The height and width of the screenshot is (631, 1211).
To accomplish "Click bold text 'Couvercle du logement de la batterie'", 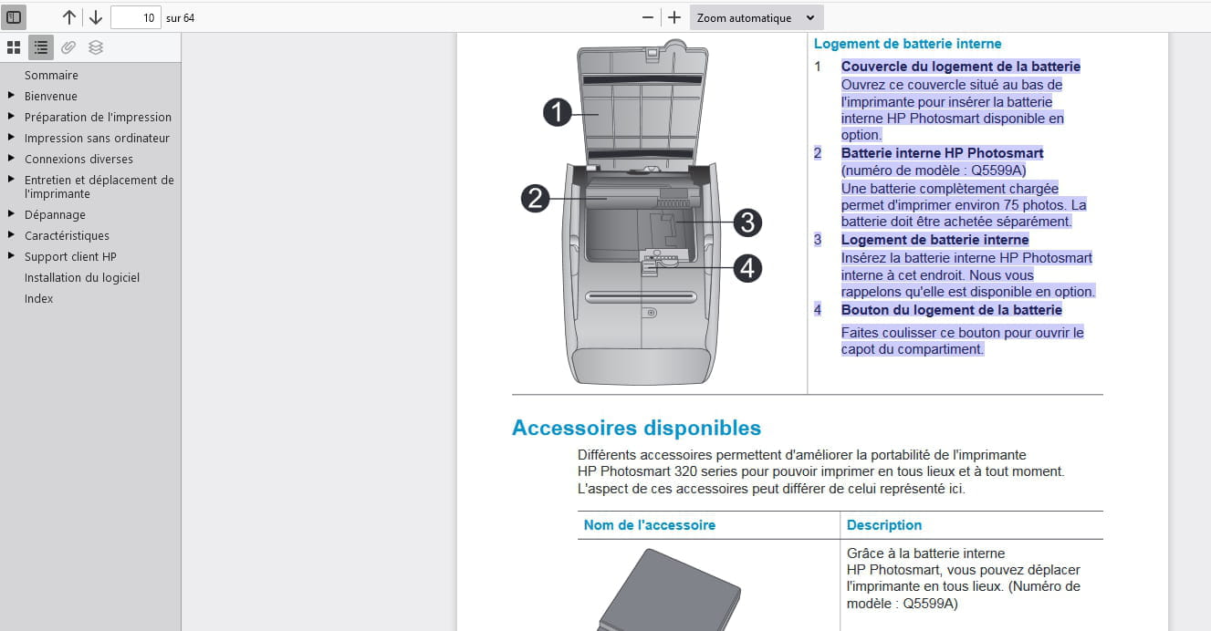I will click(961, 67).
